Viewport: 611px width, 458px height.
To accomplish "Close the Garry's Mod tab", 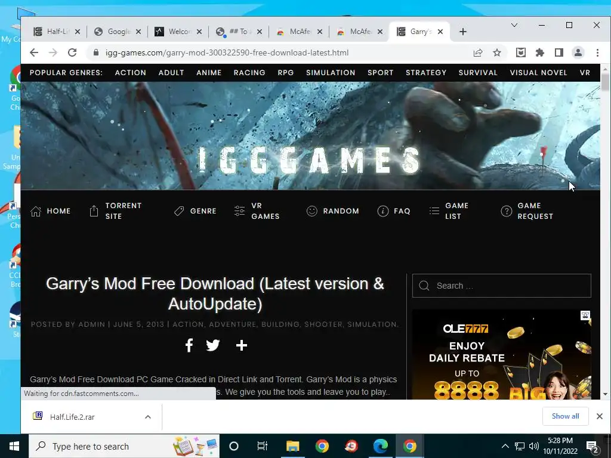I will point(440,32).
